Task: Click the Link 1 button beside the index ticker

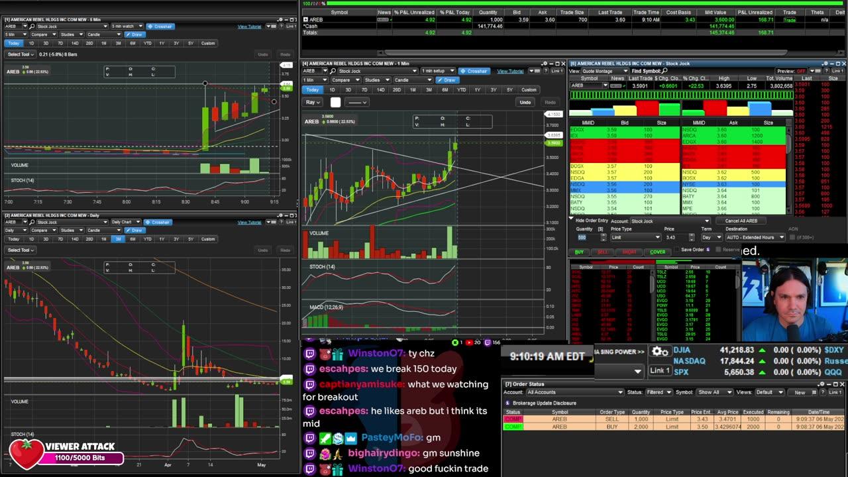Action: pyautogui.click(x=659, y=370)
